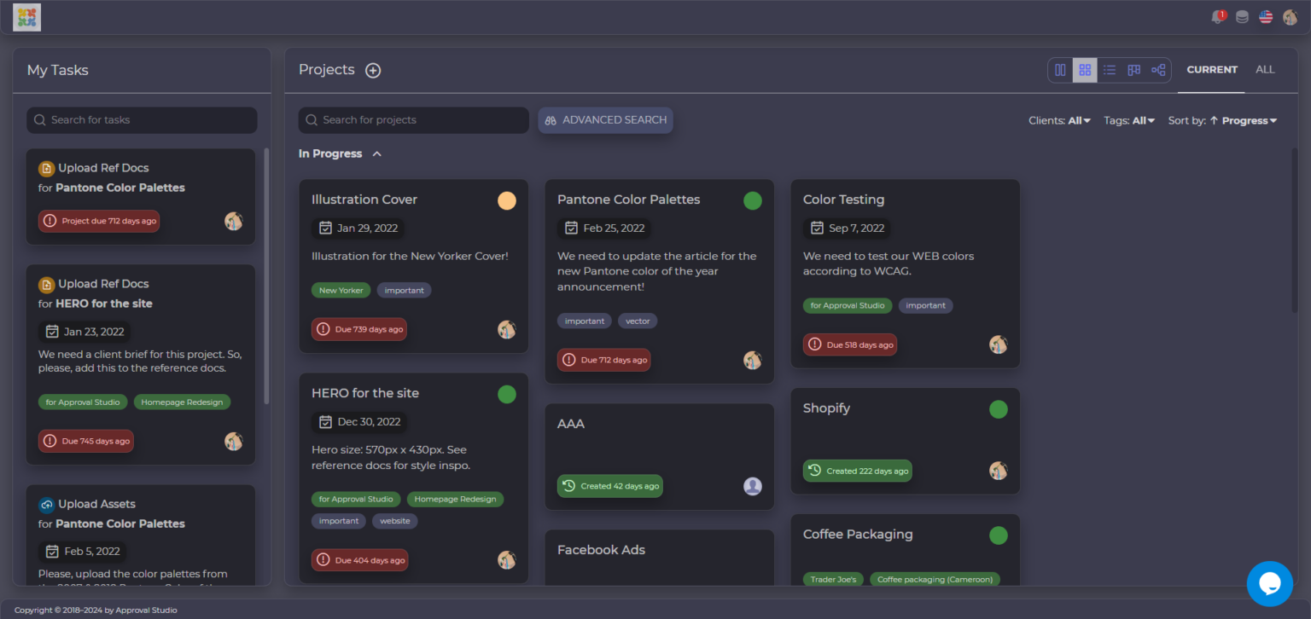The width and height of the screenshot is (1311, 619).
Task: Toggle the orange status on Illustration Cover
Action: [x=506, y=200]
